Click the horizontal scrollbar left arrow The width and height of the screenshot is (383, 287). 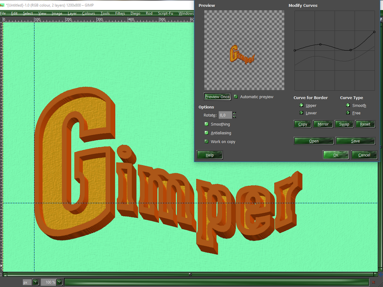pyautogui.click(x=5, y=274)
